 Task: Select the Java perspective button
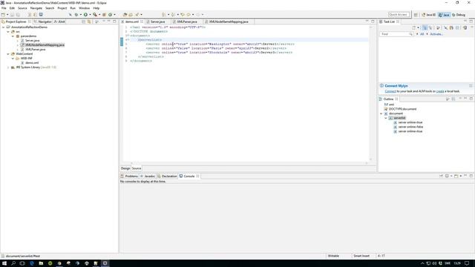pyautogui.click(x=444, y=15)
